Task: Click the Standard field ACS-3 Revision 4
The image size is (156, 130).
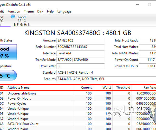Action: pos(106,73)
